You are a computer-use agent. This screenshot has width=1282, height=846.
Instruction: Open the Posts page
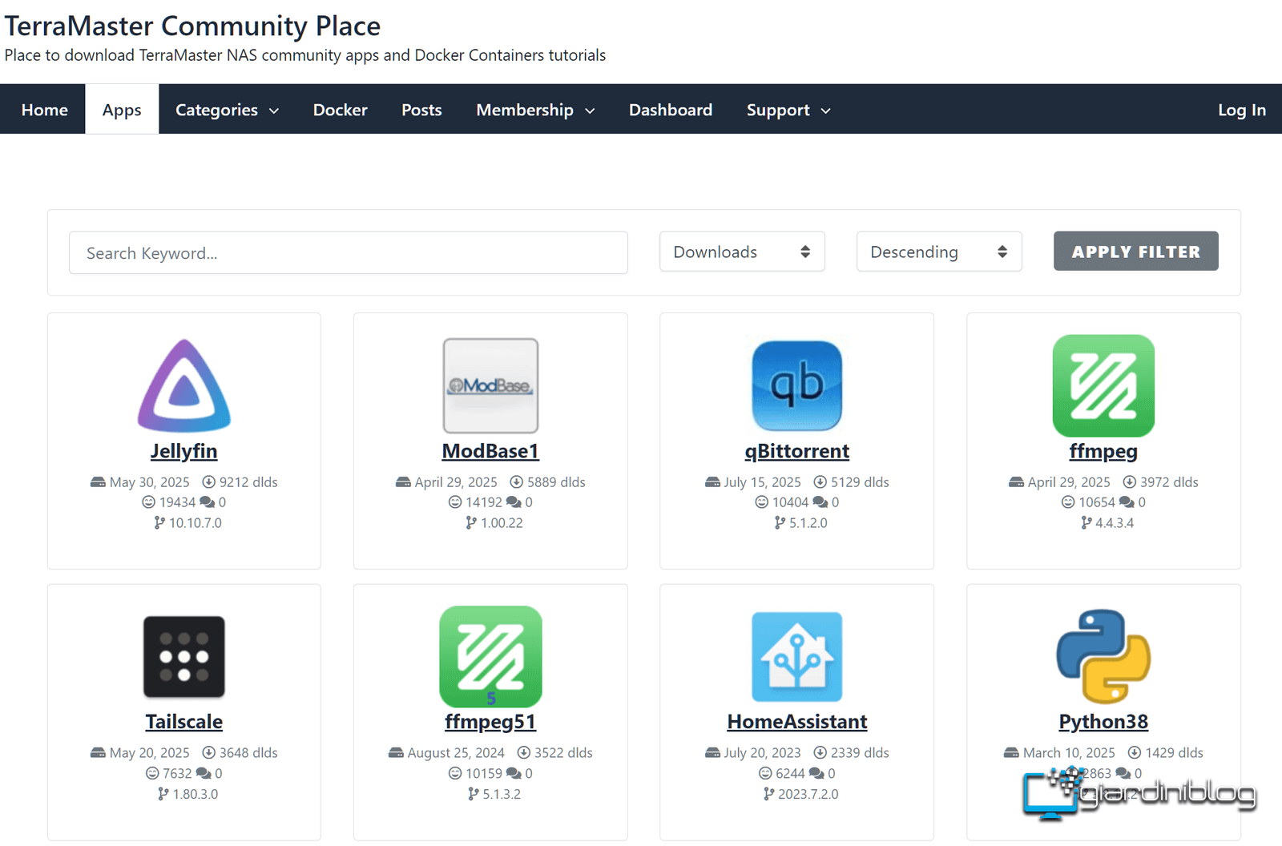coord(421,110)
